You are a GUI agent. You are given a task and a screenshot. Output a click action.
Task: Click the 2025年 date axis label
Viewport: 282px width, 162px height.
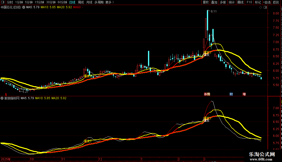tap(5, 159)
